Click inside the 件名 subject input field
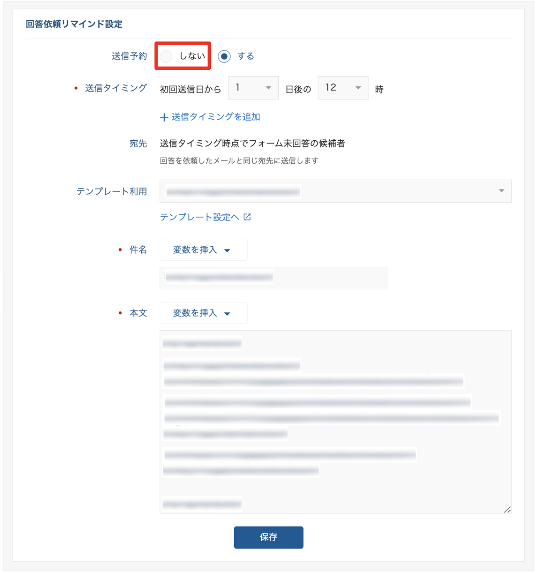Screen dimensions: 536x573 273,278
